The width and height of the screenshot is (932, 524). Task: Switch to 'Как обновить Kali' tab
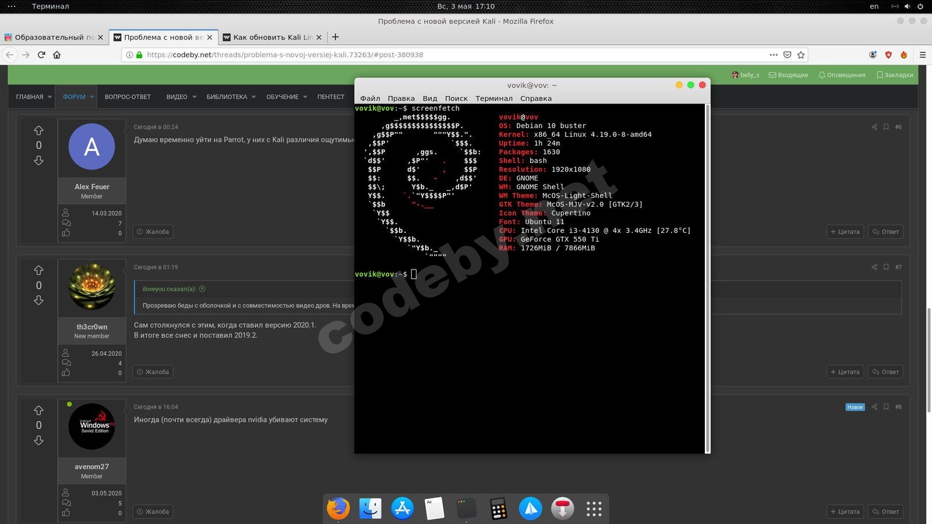point(273,37)
